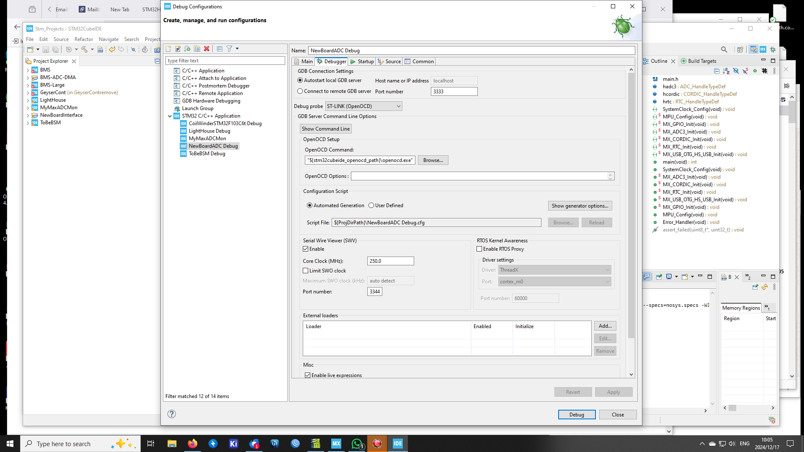The width and height of the screenshot is (804, 452).
Task: Switch to the Startup tab
Action: click(362, 61)
